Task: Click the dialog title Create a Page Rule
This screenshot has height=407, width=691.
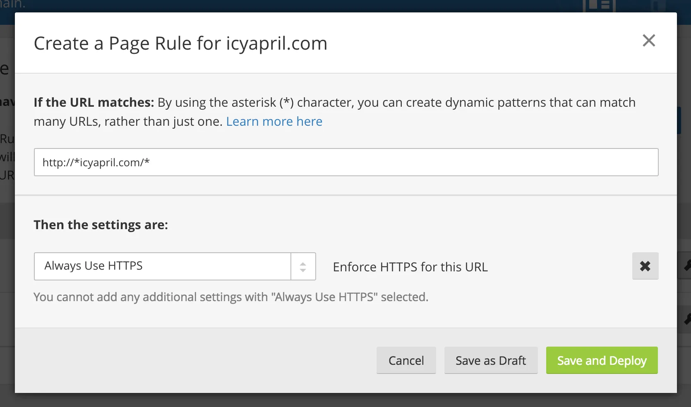Action: [181, 43]
